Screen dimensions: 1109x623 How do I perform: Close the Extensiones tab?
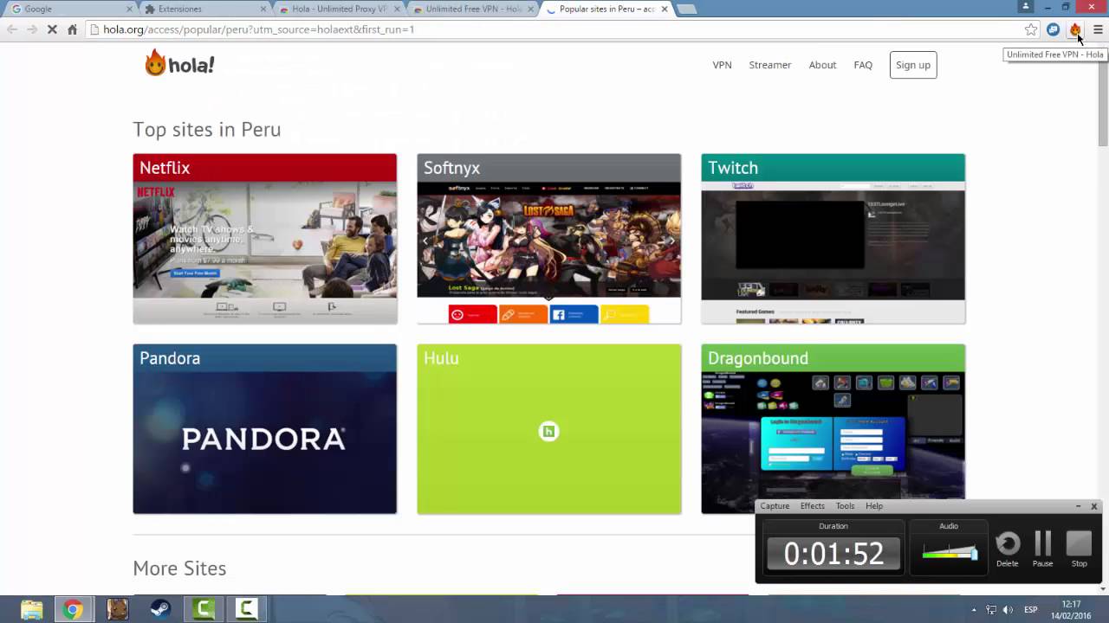coord(263,9)
